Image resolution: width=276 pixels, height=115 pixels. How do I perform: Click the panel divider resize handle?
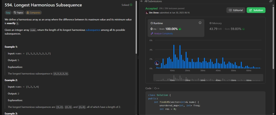(x=138, y=58)
